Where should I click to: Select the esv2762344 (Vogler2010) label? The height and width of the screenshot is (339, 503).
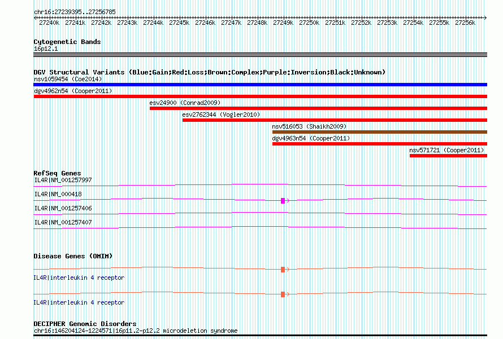(x=221, y=115)
